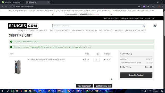The width and height of the screenshot is (165, 93).
Task: View site information icon in address bar
Action: click(x=14, y=6)
